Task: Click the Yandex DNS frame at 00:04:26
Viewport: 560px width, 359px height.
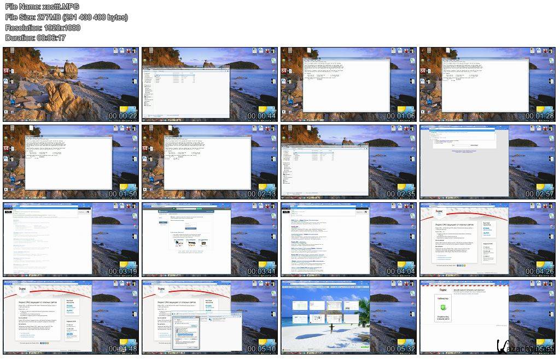Action: tap(488, 239)
